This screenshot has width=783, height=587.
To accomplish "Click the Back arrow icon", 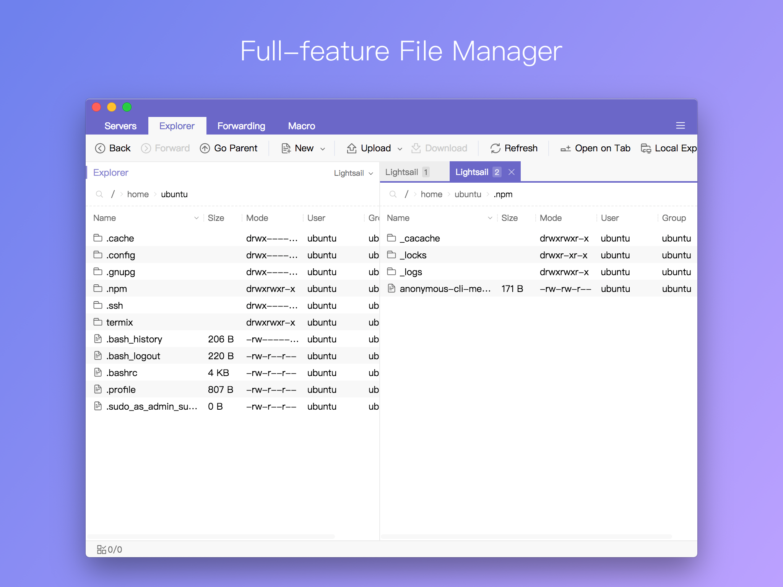I will [x=100, y=148].
